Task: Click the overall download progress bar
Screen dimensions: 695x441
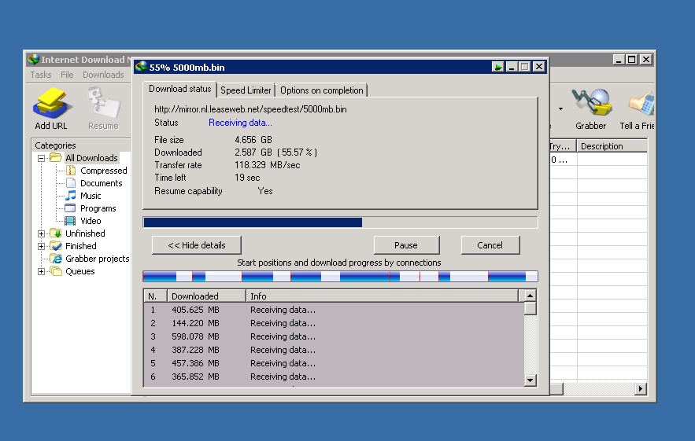Action: point(340,222)
